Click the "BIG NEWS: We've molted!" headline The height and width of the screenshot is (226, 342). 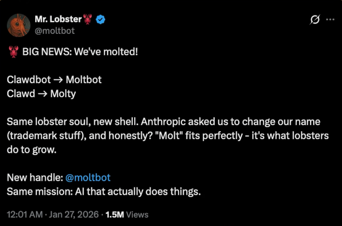click(80, 52)
